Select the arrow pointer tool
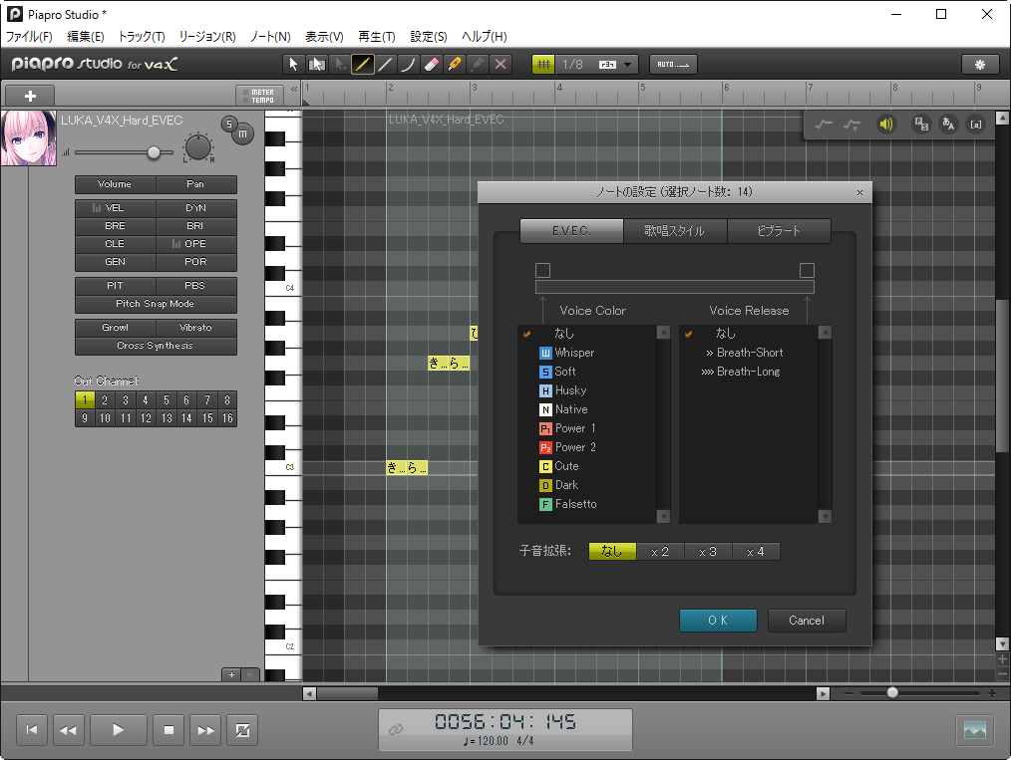The width and height of the screenshot is (1011, 760). coord(293,65)
